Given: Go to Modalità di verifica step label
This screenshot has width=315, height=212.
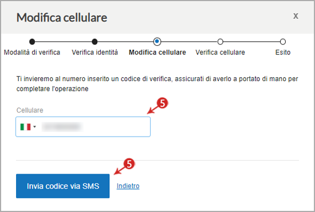Looking at the screenshot, I should pyautogui.click(x=32, y=53).
